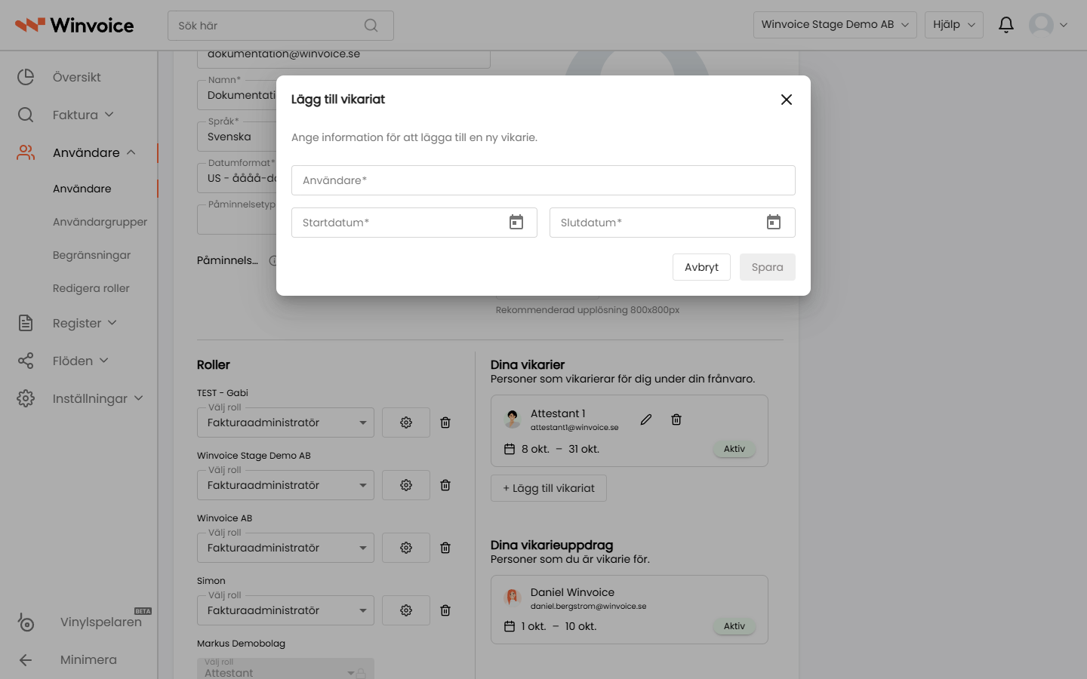Screen dimensions: 1087x679
Task: Delete the Winvoice Stage Demo AB role
Action: (445, 485)
